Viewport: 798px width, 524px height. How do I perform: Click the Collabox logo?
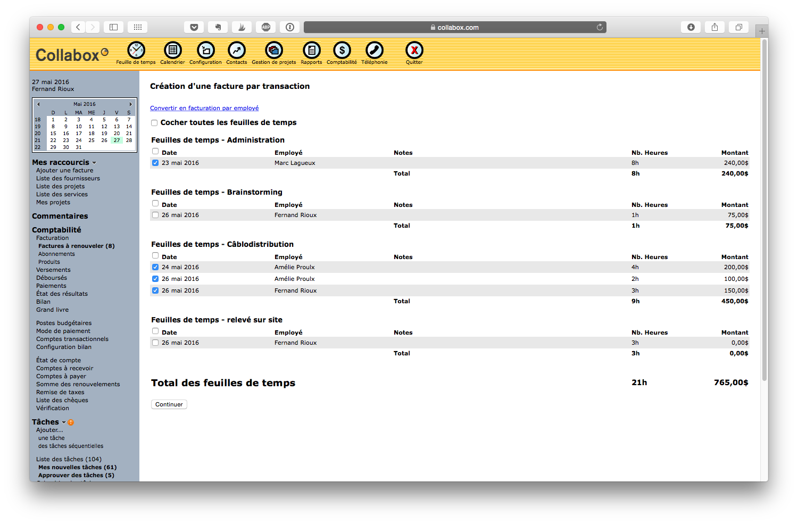click(72, 54)
